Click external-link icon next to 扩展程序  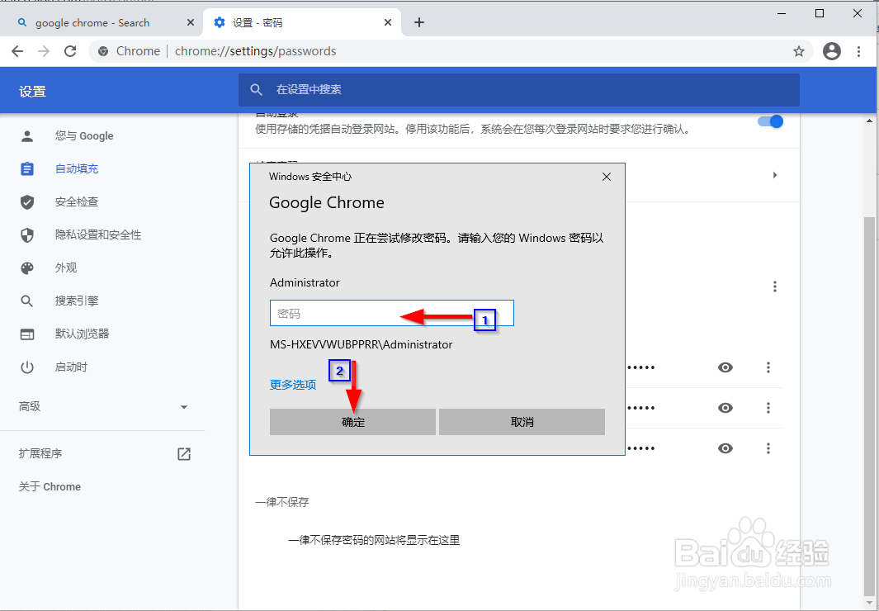tap(184, 453)
